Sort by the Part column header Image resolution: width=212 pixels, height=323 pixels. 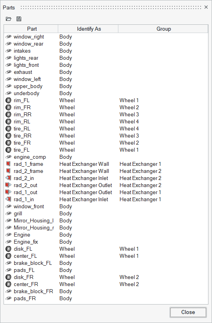(x=31, y=29)
